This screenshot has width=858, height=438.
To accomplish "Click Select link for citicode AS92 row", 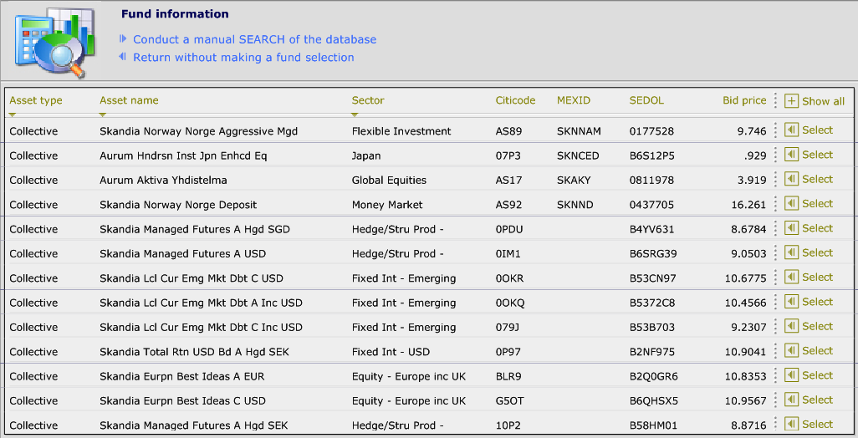I will [x=818, y=204].
